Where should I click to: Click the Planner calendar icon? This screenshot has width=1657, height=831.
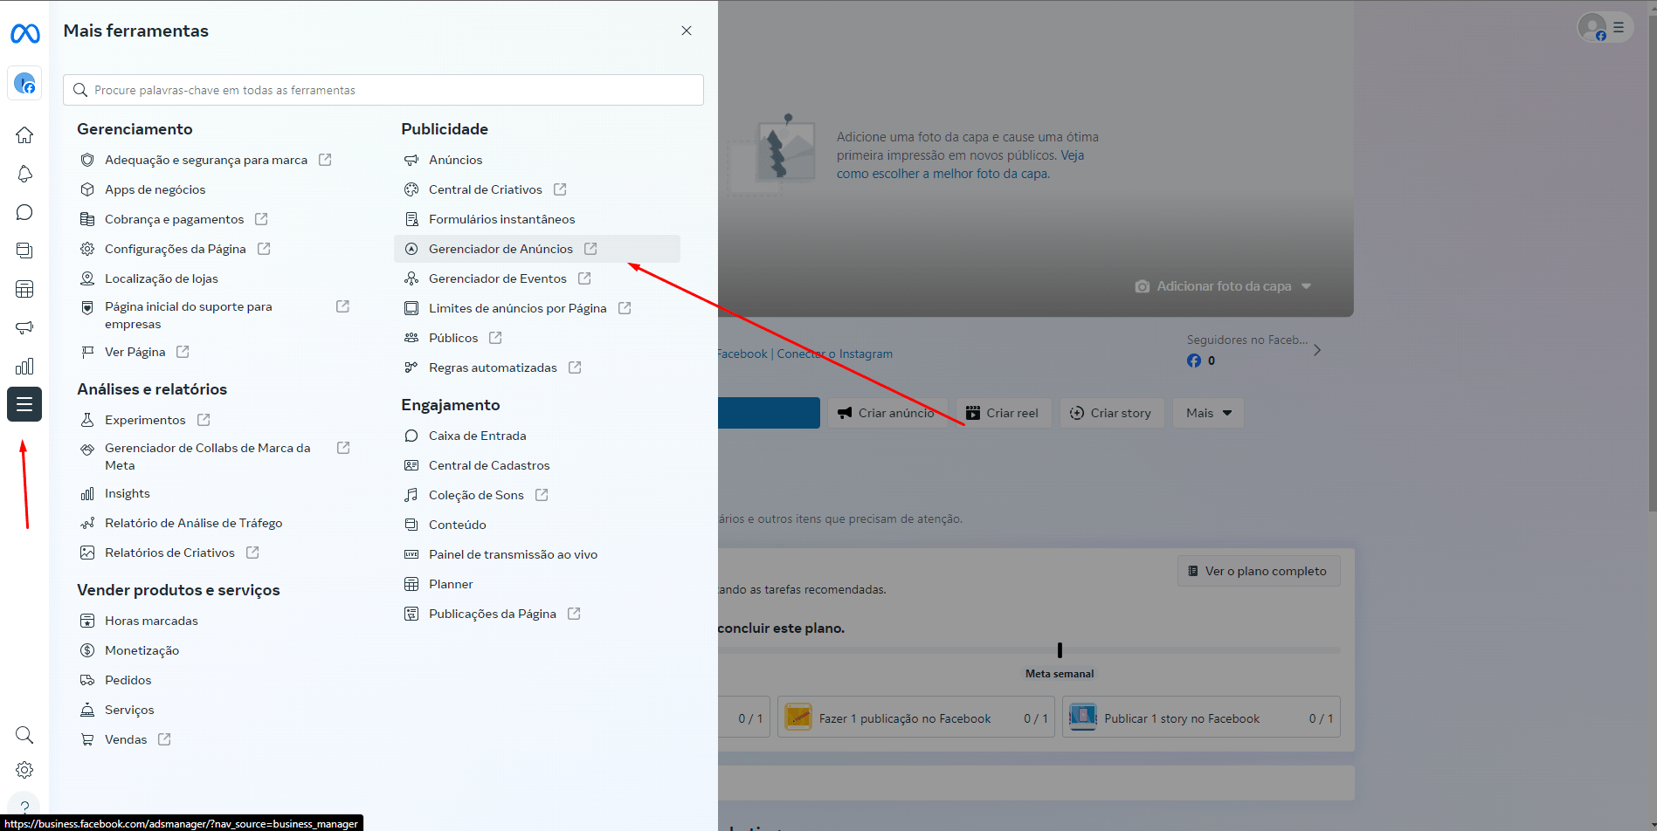click(x=411, y=584)
